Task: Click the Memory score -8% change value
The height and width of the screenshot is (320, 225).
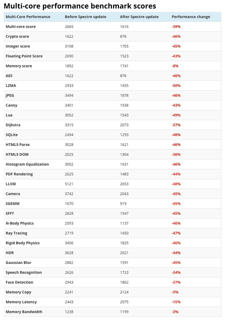Action: pyautogui.click(x=175, y=66)
